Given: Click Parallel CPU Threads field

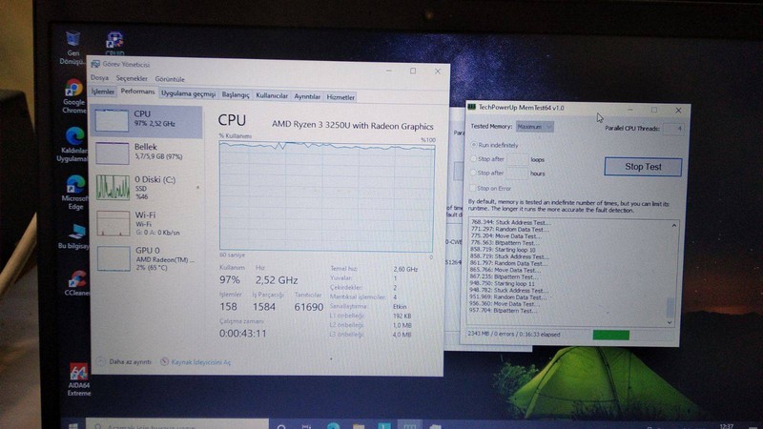Looking at the screenshot, I should (673, 129).
